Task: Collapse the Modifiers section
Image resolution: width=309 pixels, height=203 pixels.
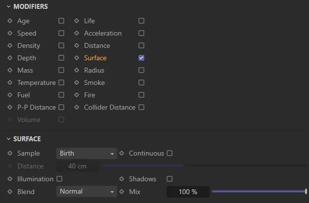Action: coord(8,6)
